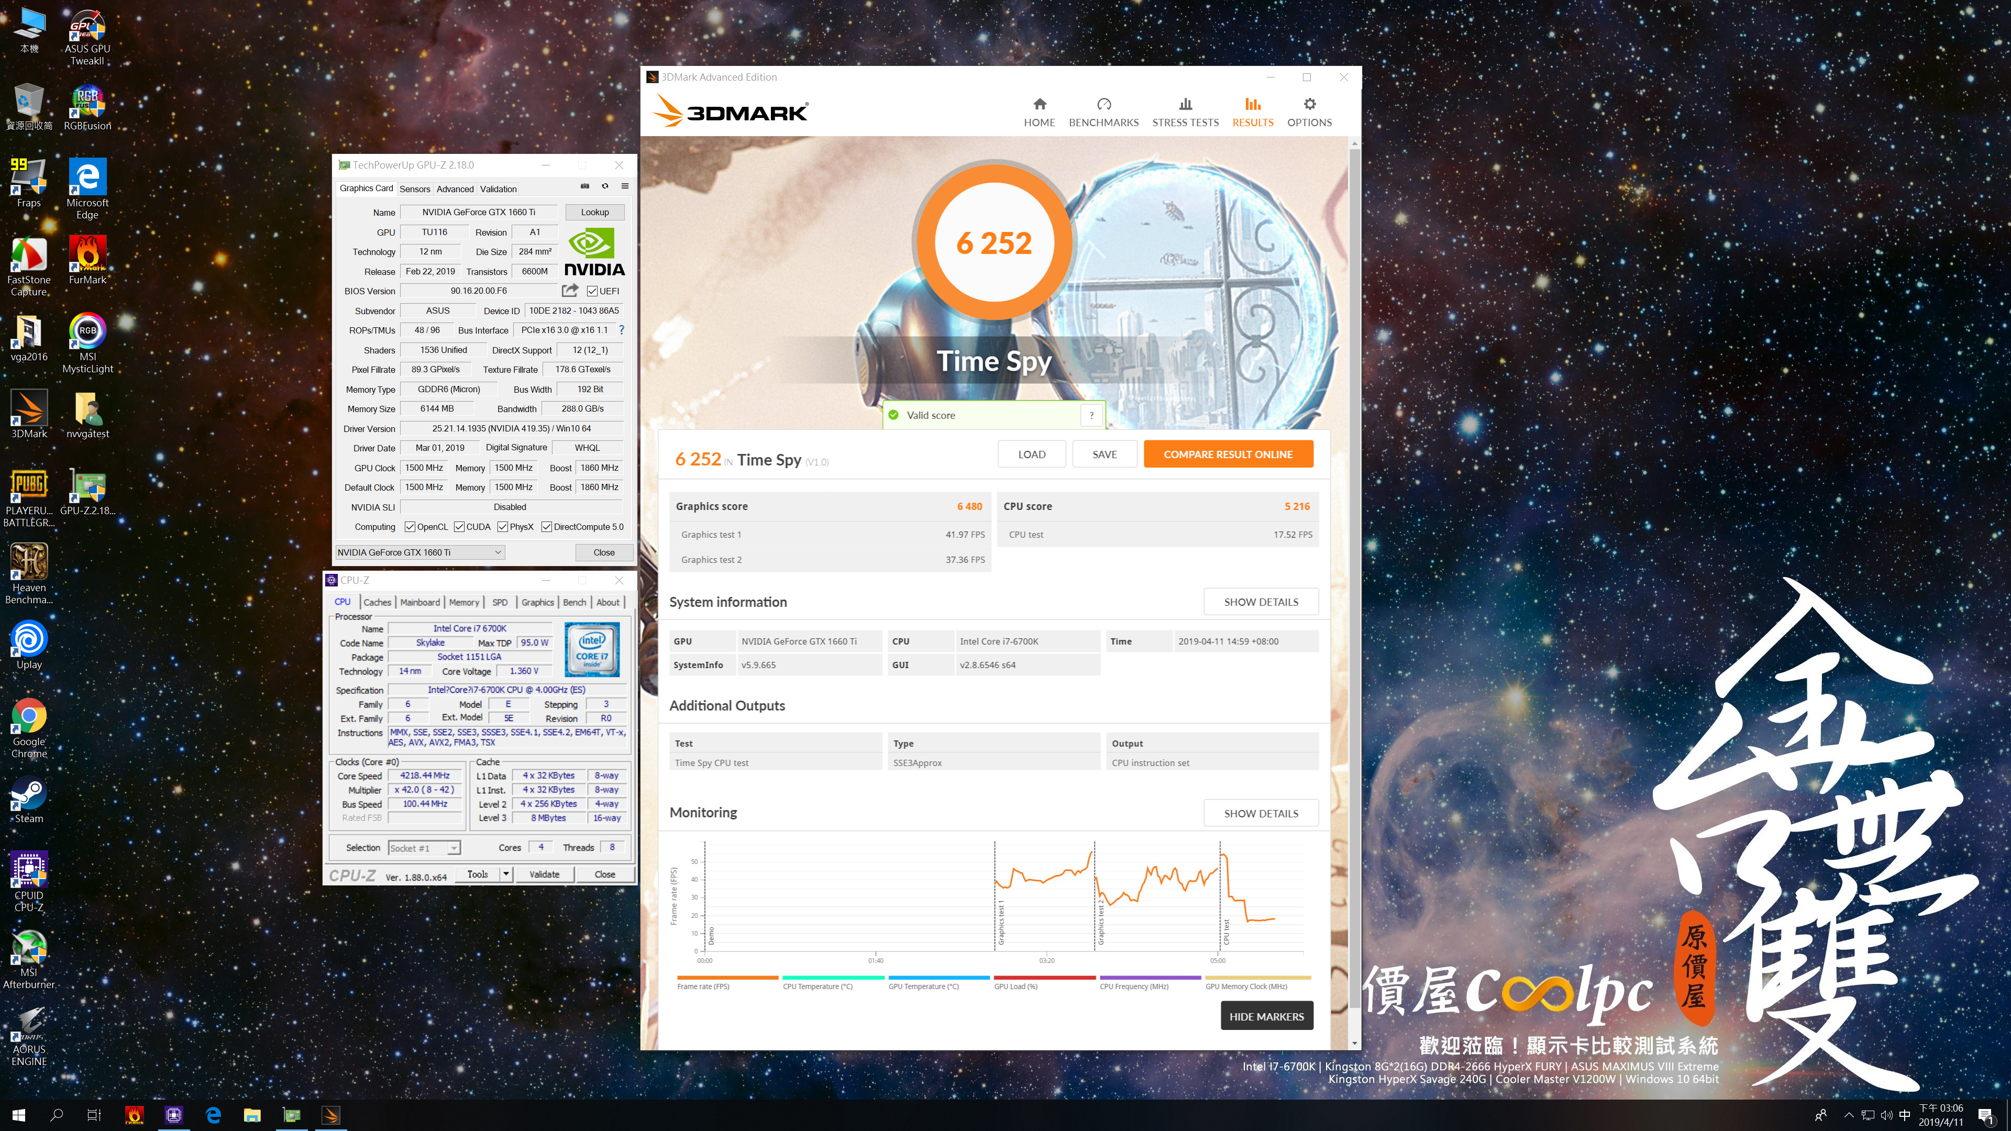Viewport: 2011px width, 1131px height.
Task: Open the CPUID CPU-Z desktop icon
Action: 29,880
